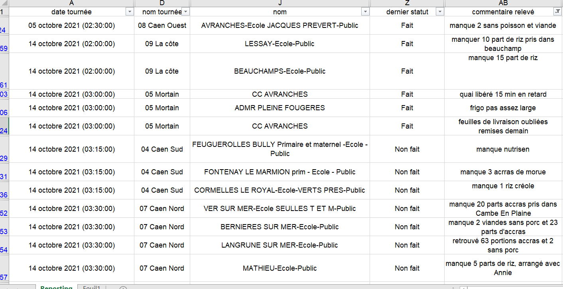
Task: Select 'FONTENAY LE MARMION prim - Ecole - Public'
Action: coord(280,172)
